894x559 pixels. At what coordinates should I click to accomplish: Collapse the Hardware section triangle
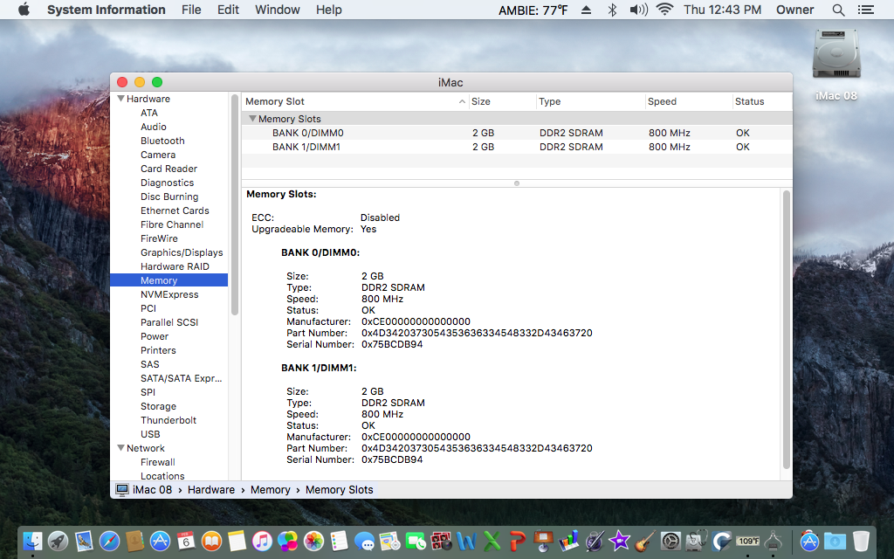120,99
